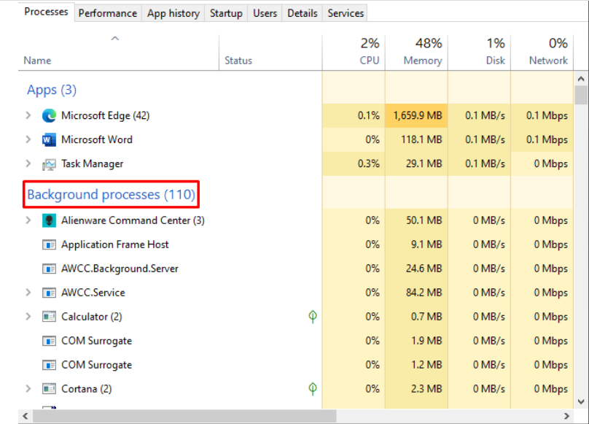This screenshot has height=424, width=589.
Task: Click the horizontal scrollbar thumb
Action: click(x=184, y=416)
